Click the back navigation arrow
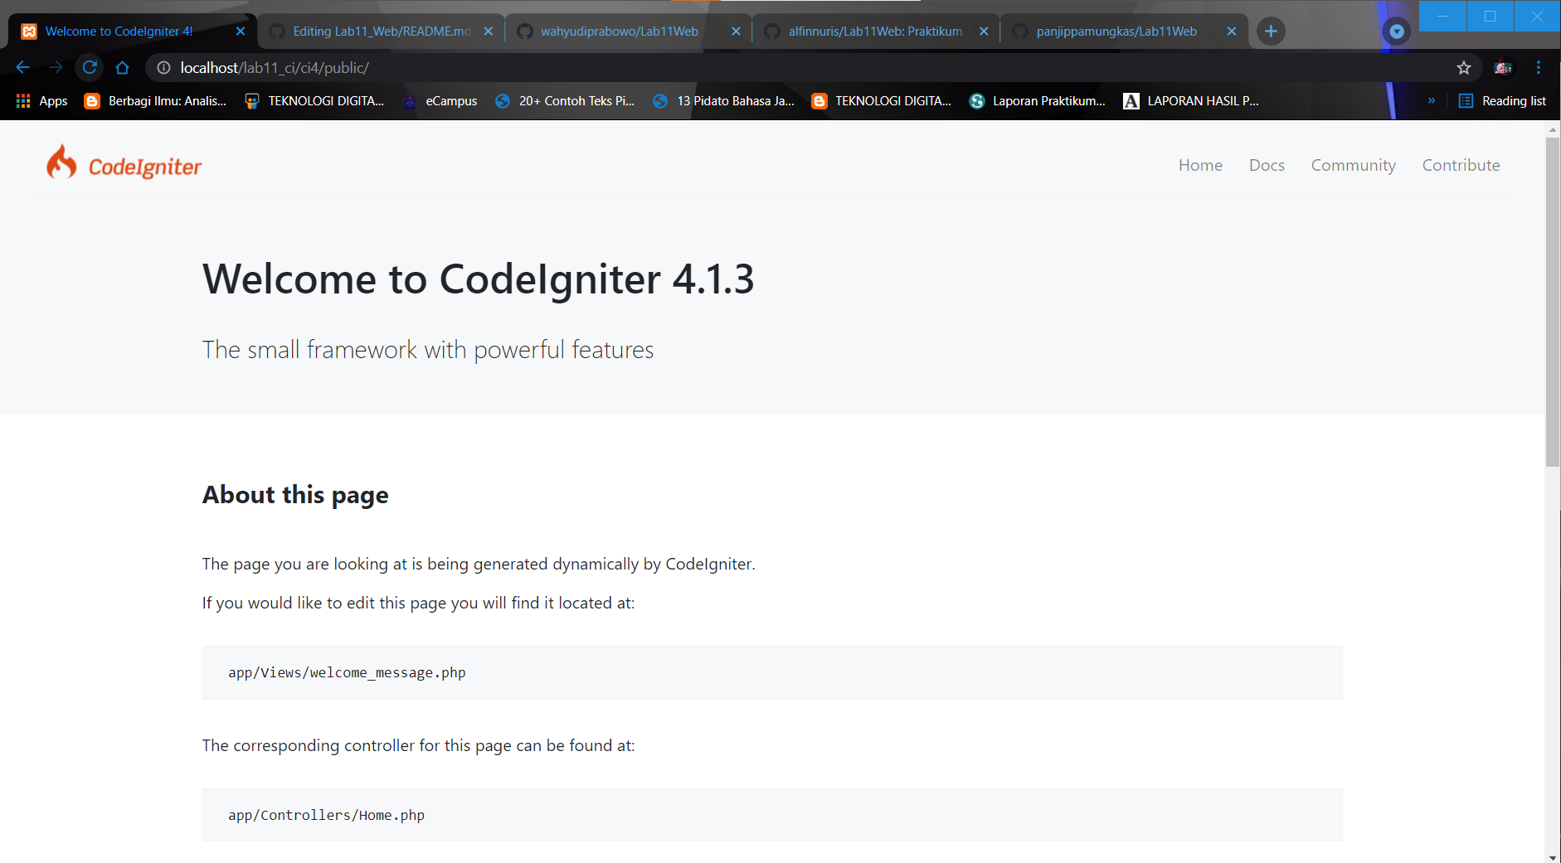Image resolution: width=1561 pixels, height=863 pixels. tap(22, 67)
